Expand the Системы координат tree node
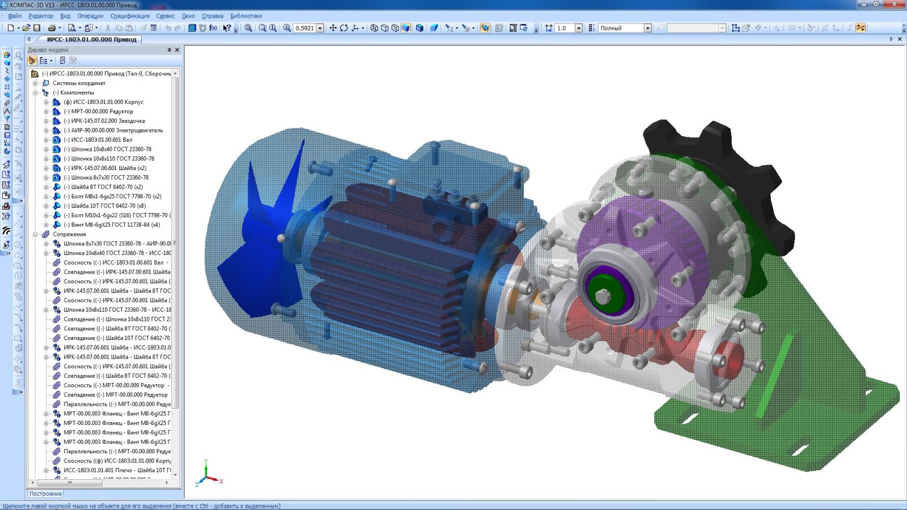Screen dimensions: 907x510 point(36,83)
